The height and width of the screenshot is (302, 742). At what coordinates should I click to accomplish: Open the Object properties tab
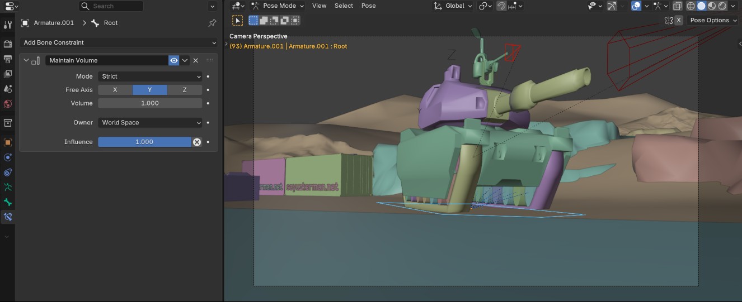8,142
